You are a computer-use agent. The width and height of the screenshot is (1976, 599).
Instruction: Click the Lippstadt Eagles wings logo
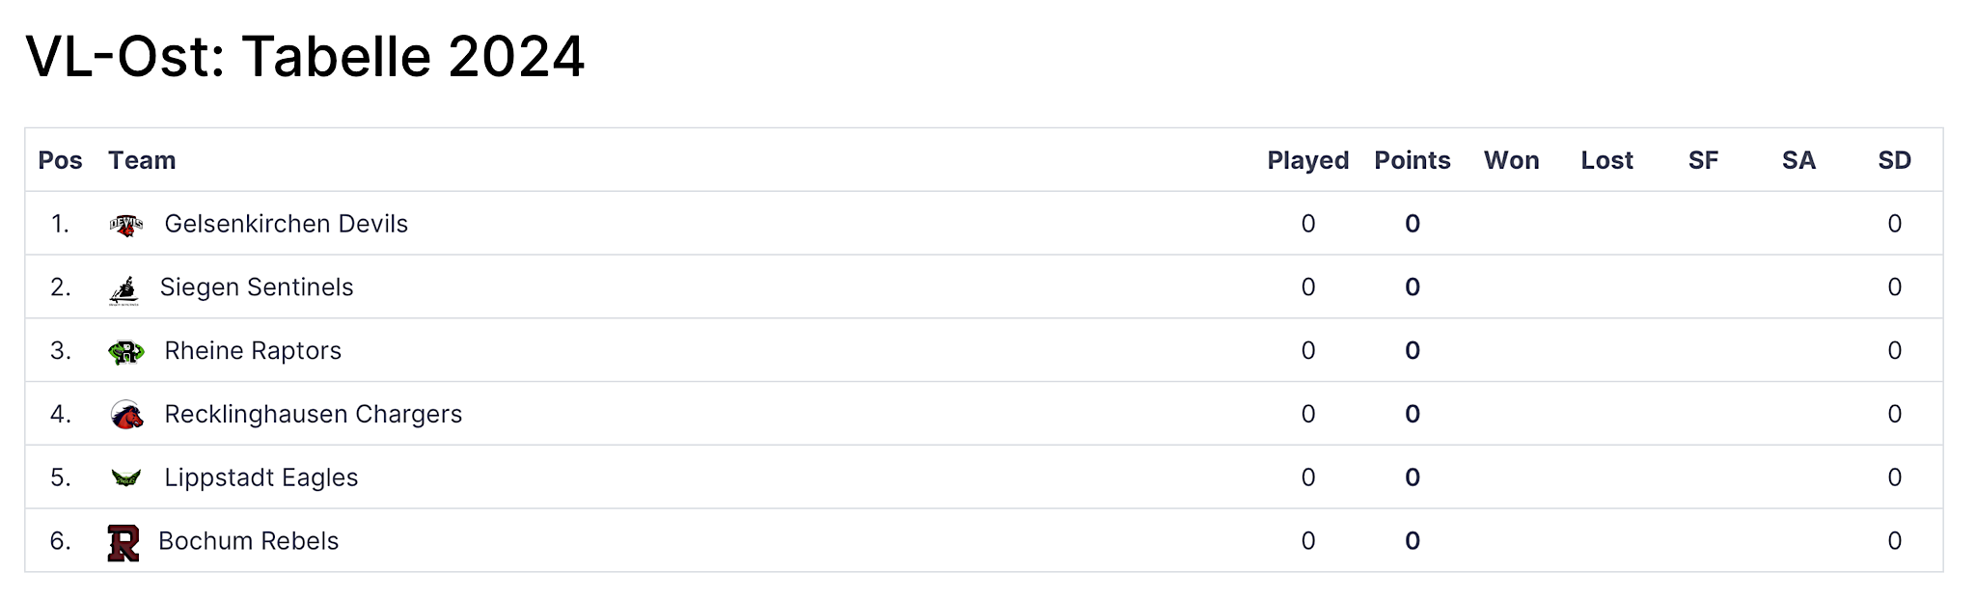point(125,477)
